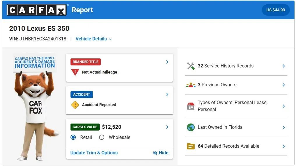Click the green CARFAX VALUE badge
Screen dimensions: 296x166
85,127
